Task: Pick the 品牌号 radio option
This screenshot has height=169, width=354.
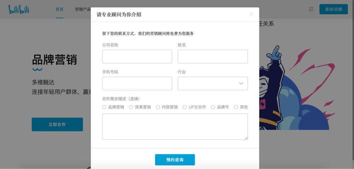Action: click(213, 107)
